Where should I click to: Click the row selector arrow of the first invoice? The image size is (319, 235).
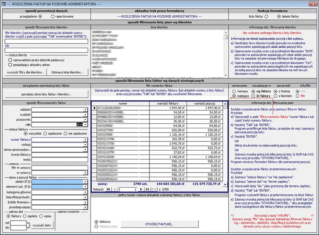(x=95, y=108)
